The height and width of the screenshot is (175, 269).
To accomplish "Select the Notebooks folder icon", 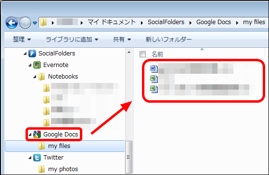I will point(42,77).
